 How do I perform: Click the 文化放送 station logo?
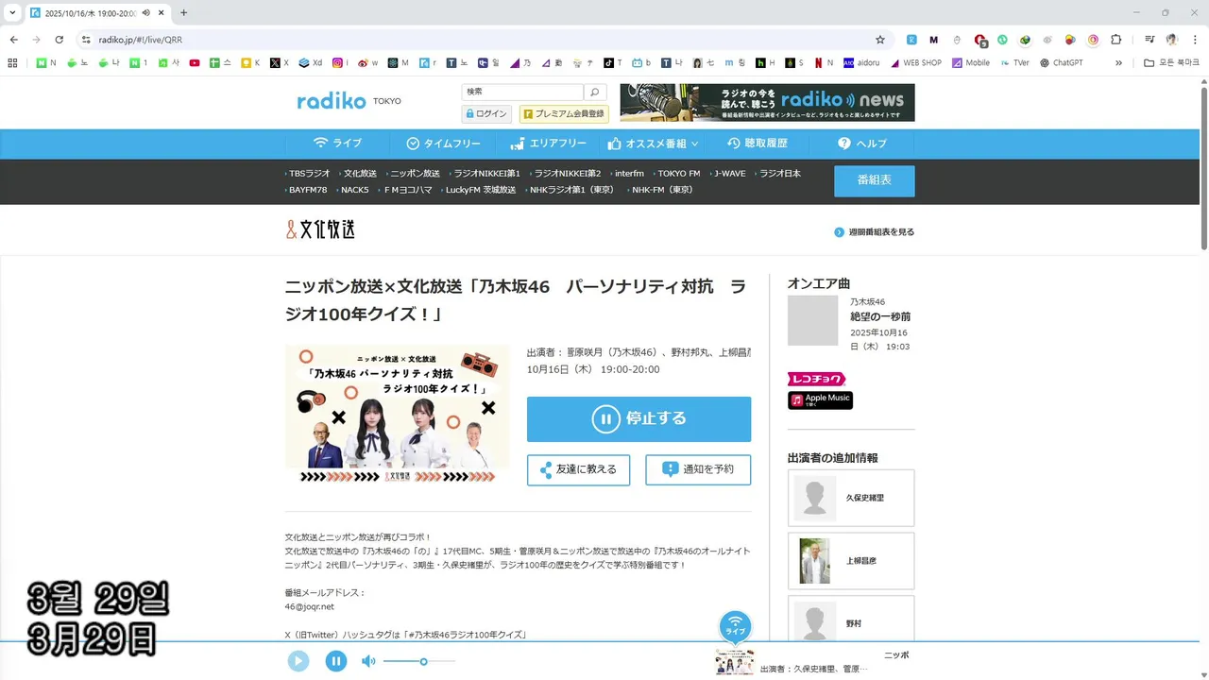click(x=321, y=229)
